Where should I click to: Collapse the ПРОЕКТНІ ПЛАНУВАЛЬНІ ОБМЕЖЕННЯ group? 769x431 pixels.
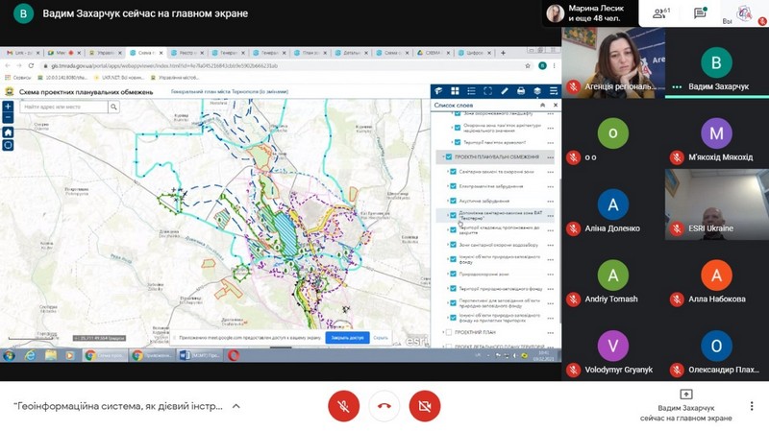tap(443, 157)
